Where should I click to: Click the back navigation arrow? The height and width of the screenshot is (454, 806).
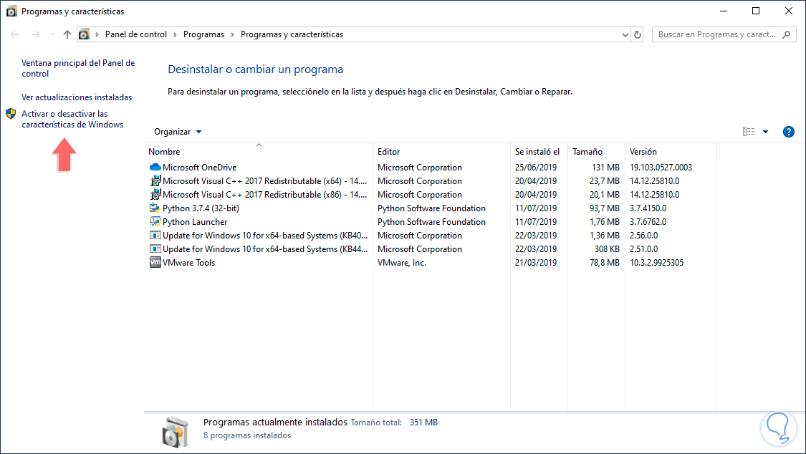click(x=14, y=34)
